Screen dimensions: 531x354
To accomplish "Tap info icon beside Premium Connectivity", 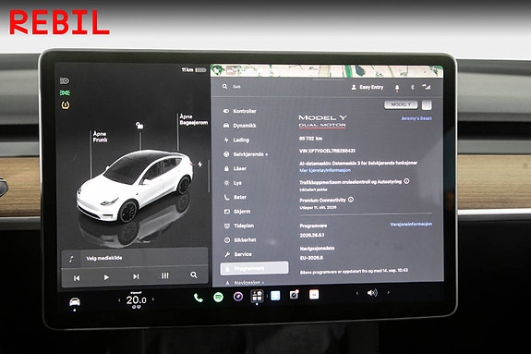I will tap(351, 200).
